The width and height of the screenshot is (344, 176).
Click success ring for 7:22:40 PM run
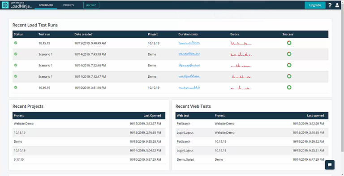[x=289, y=65]
